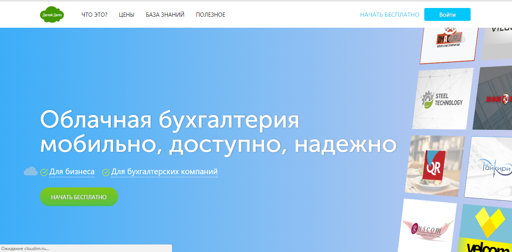
Task: Click the НАЧАТЬ БЕСПЛАТНО header link
Action: (x=389, y=14)
